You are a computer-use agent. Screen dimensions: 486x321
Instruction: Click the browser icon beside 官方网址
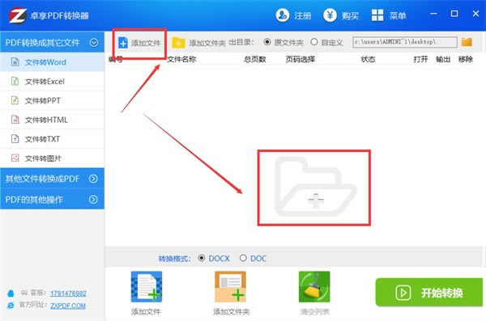[11, 306]
